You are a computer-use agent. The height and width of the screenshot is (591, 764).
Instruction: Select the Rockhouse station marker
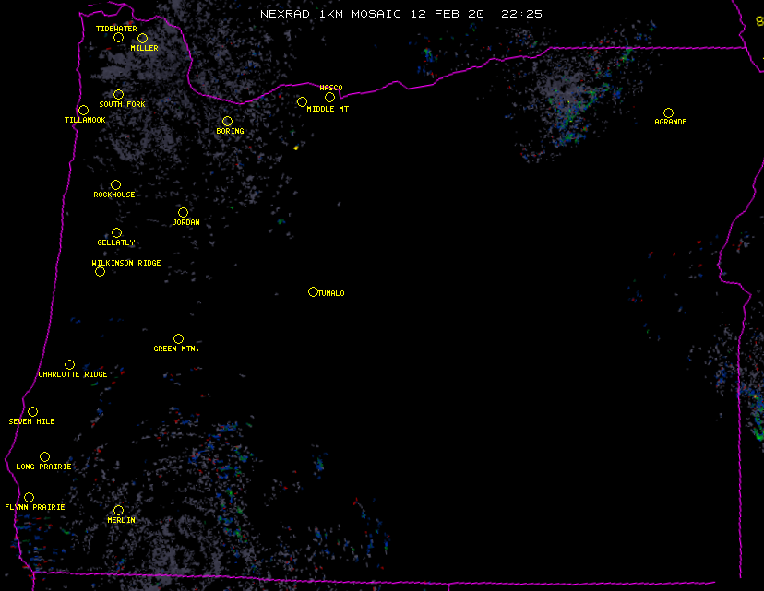[115, 184]
